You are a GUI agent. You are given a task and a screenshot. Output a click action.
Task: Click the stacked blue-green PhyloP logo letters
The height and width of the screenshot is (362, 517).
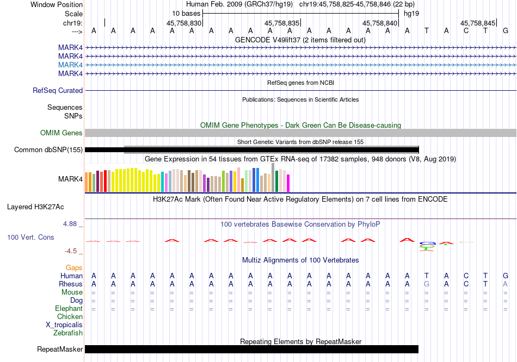pyautogui.click(x=427, y=246)
